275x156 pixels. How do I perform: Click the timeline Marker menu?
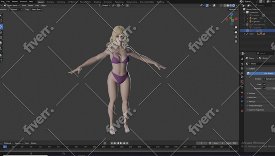point(34,143)
